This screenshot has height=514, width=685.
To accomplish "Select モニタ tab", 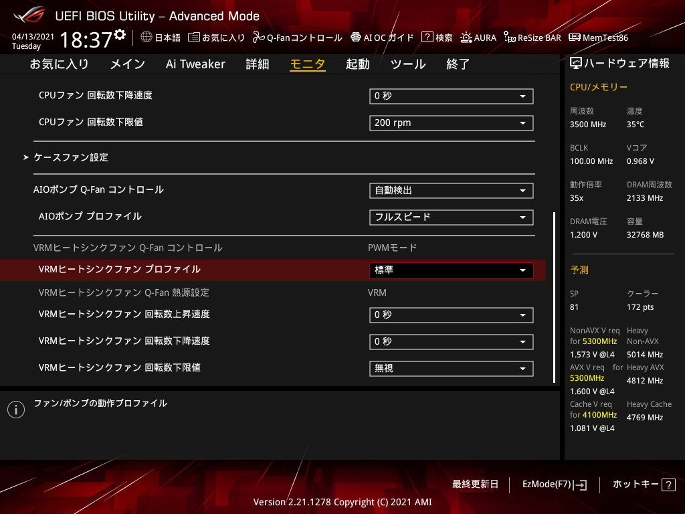I will 308,64.
